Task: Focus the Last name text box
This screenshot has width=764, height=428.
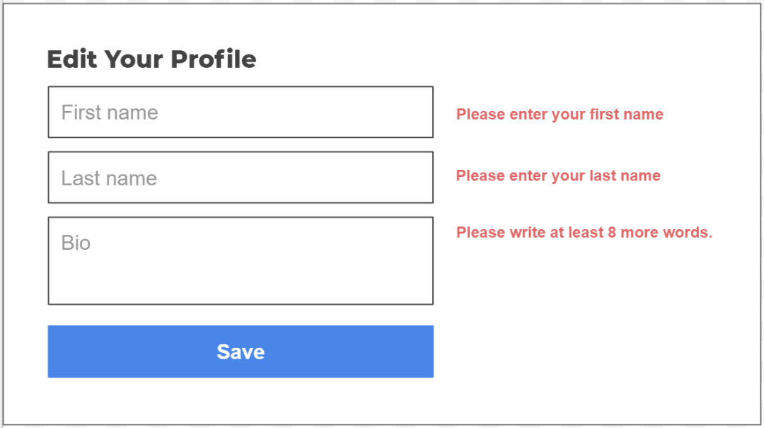Action: (241, 178)
